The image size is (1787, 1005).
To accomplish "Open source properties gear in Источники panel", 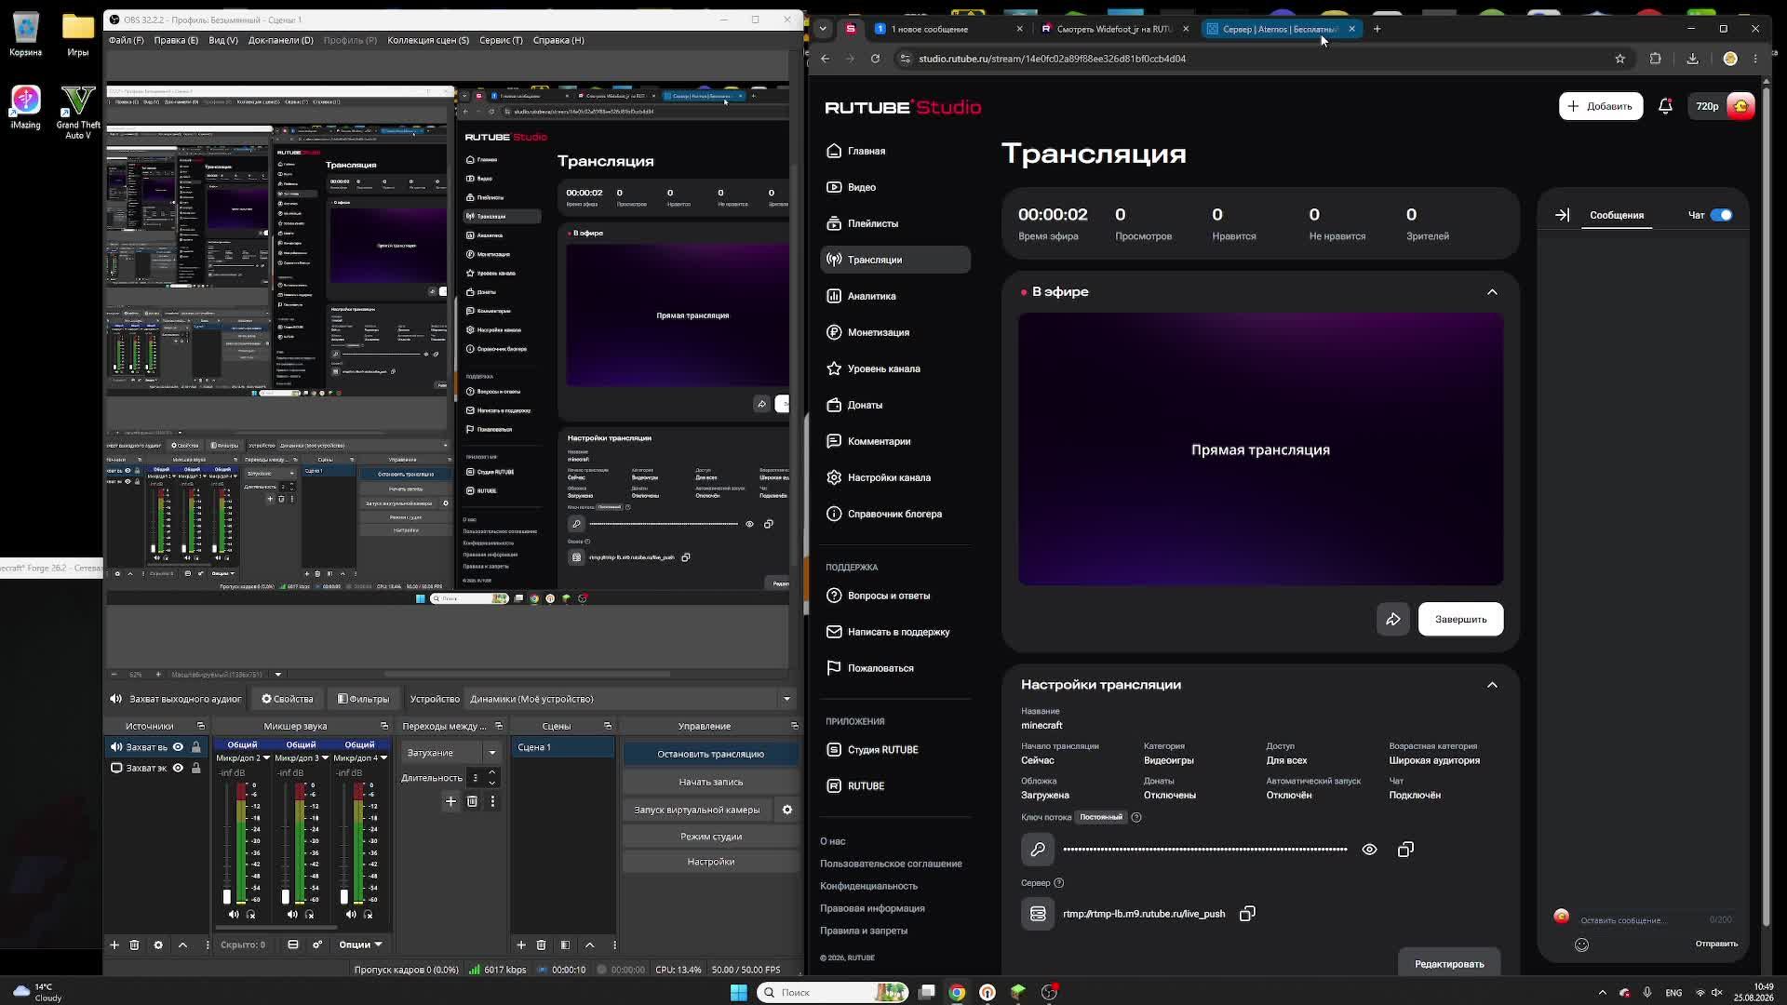I will (x=158, y=945).
